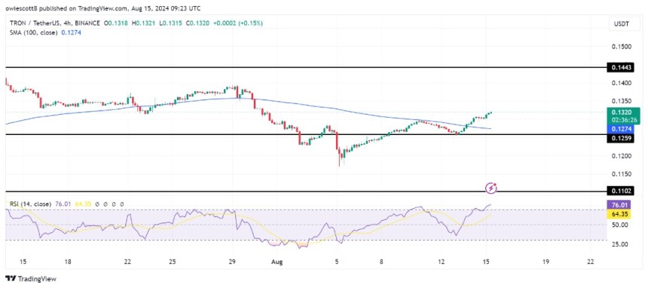Viewport: 648px width, 288px height.
Task: Click the purple RSI 76.01 value tag
Action: click(619, 204)
